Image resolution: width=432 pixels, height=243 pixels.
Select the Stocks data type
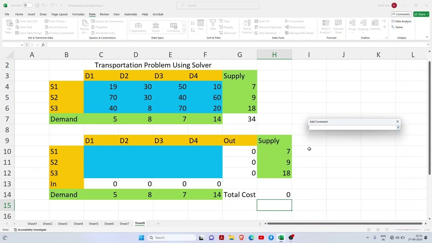pyautogui.click(x=156, y=27)
